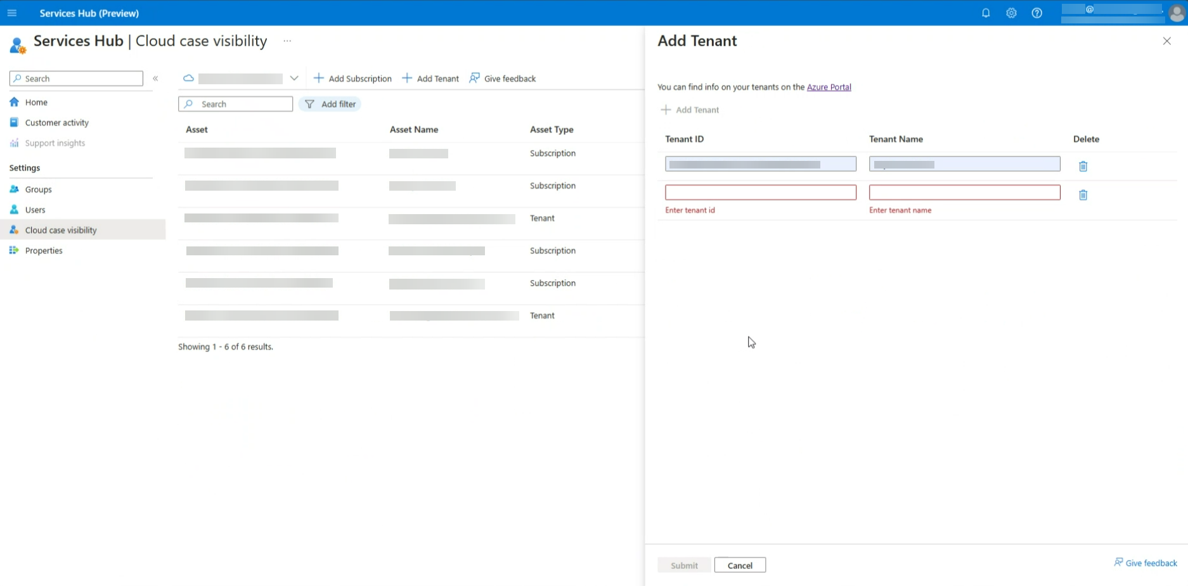Click Add Subscription in the toolbar
The width and height of the screenshot is (1188, 586).
coord(352,79)
